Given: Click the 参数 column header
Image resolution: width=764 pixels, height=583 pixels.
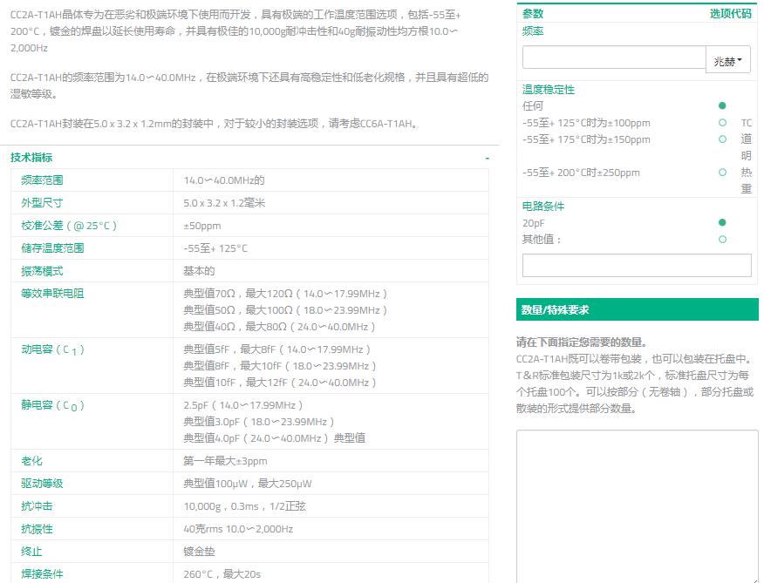Looking at the screenshot, I should tap(533, 14).
